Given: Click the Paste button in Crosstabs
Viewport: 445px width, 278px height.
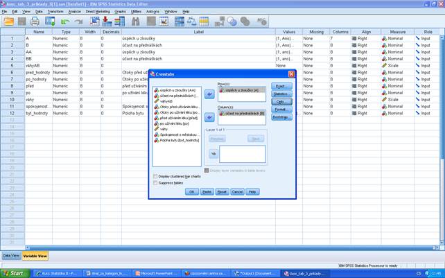Looking at the screenshot, I should [207, 191].
